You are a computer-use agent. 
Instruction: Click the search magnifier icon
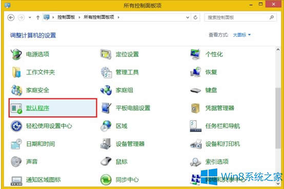(x=272, y=17)
